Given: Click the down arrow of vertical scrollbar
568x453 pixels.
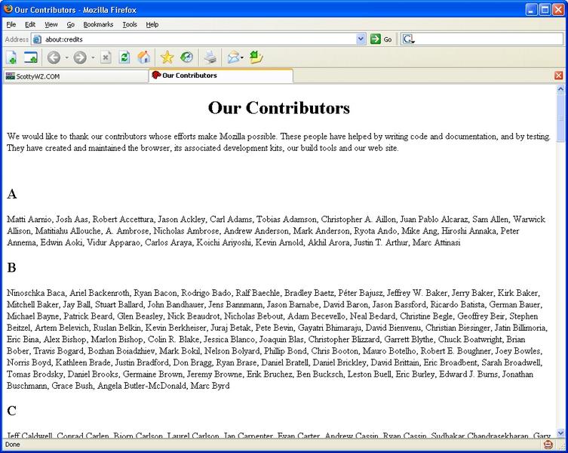Looking at the screenshot, I should point(560,433).
